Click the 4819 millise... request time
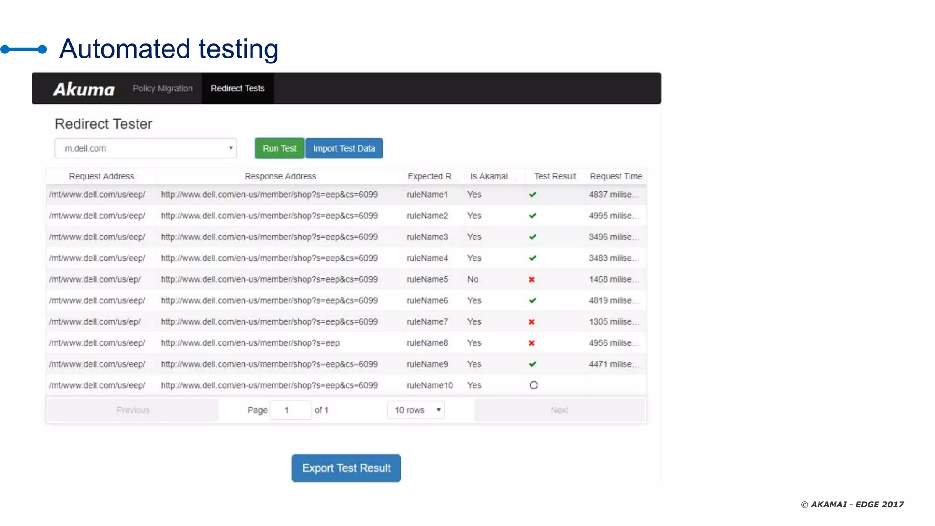 click(614, 300)
